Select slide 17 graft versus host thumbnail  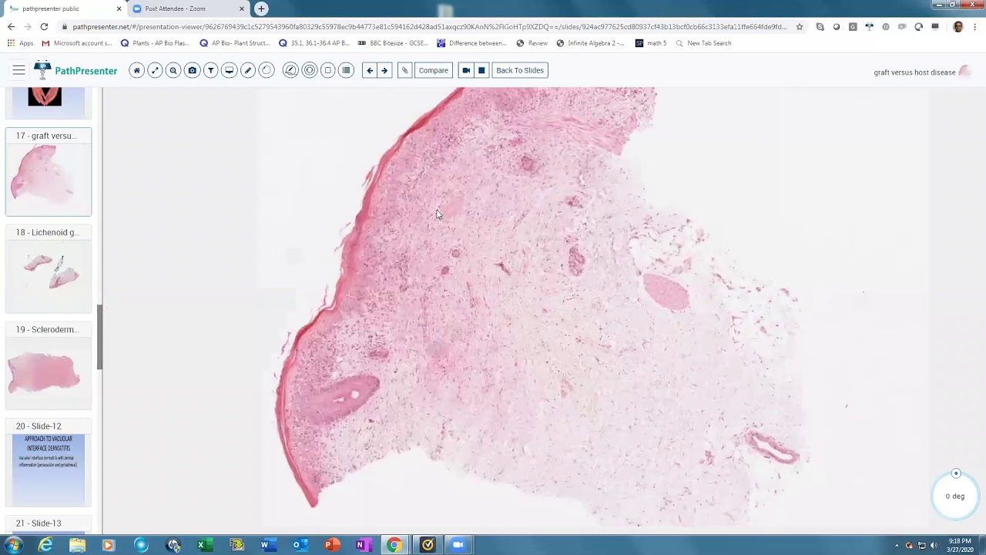pos(49,172)
